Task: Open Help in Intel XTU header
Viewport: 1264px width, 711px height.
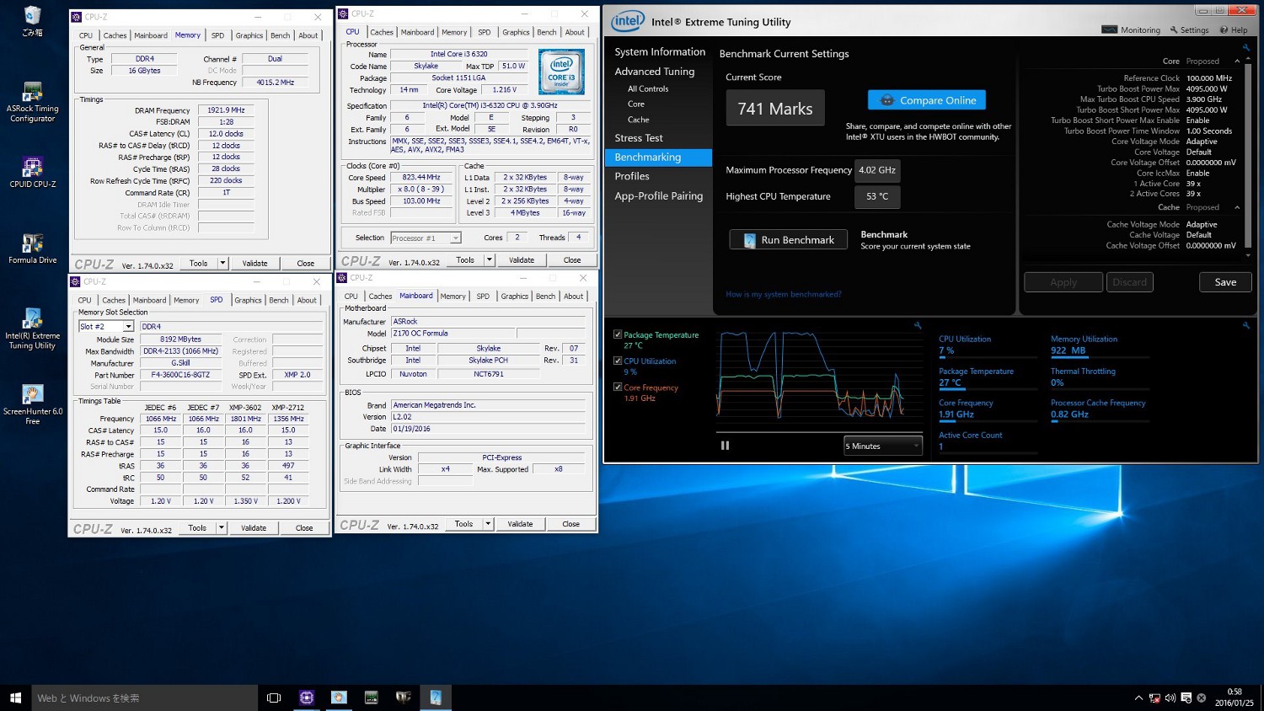Action: point(1234,29)
